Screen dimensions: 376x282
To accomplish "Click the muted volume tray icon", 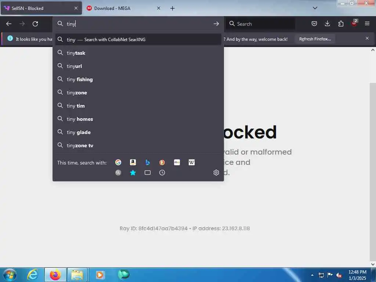I will click(339, 275).
